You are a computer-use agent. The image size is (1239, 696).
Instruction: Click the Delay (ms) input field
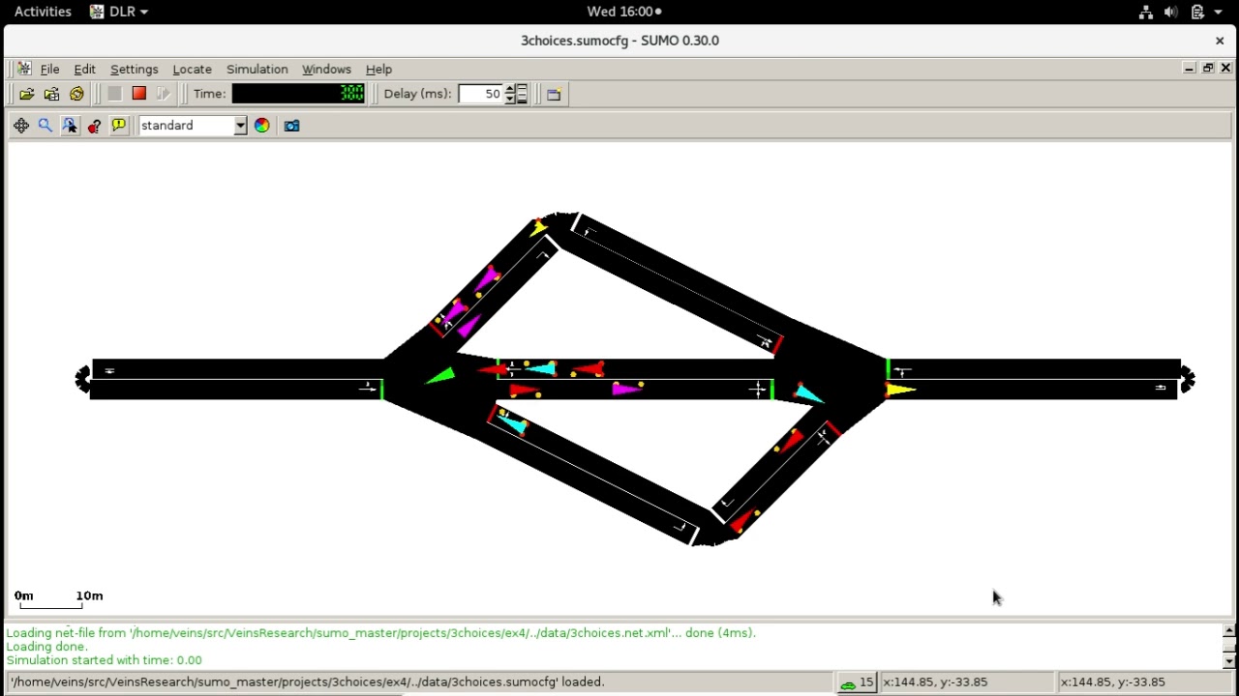[481, 94]
